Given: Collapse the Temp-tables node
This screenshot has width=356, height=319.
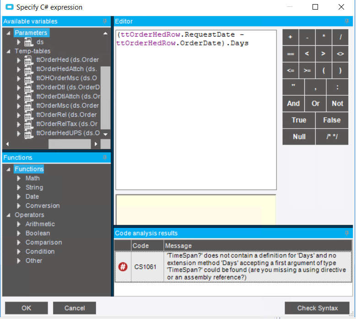Looking at the screenshot, I should click(8, 52).
